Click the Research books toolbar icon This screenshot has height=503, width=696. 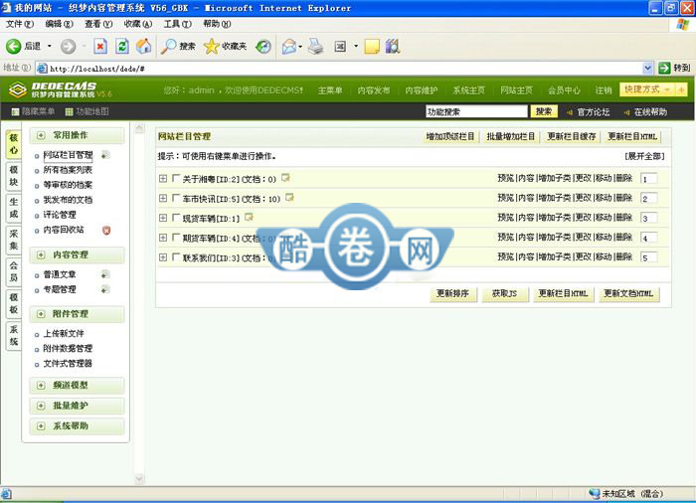coord(393,46)
